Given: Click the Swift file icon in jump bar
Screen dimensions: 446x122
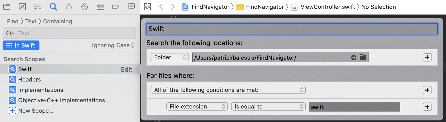Looking at the screenshot, I should click(294, 7).
